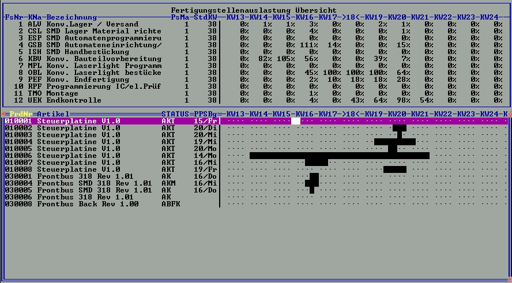Click the yellow PrdNr column header
Viewport: 512px width, 283px height.
pos(21,114)
